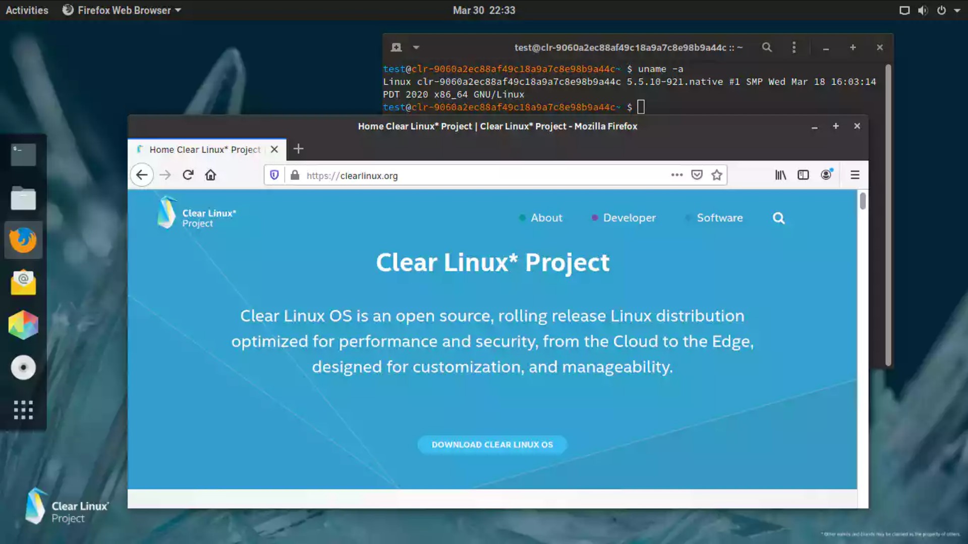Image resolution: width=968 pixels, height=544 pixels.
Task: Open the Files app in the dock
Action: [x=23, y=198]
